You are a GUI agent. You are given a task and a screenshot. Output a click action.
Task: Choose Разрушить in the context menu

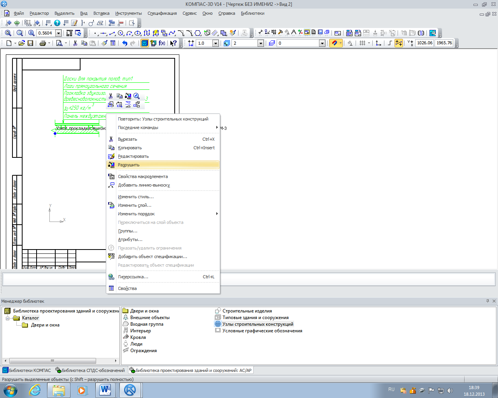click(163, 165)
